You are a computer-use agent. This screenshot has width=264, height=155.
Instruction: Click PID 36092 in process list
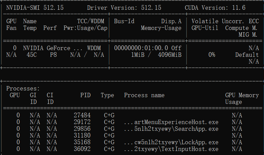coord(82,149)
